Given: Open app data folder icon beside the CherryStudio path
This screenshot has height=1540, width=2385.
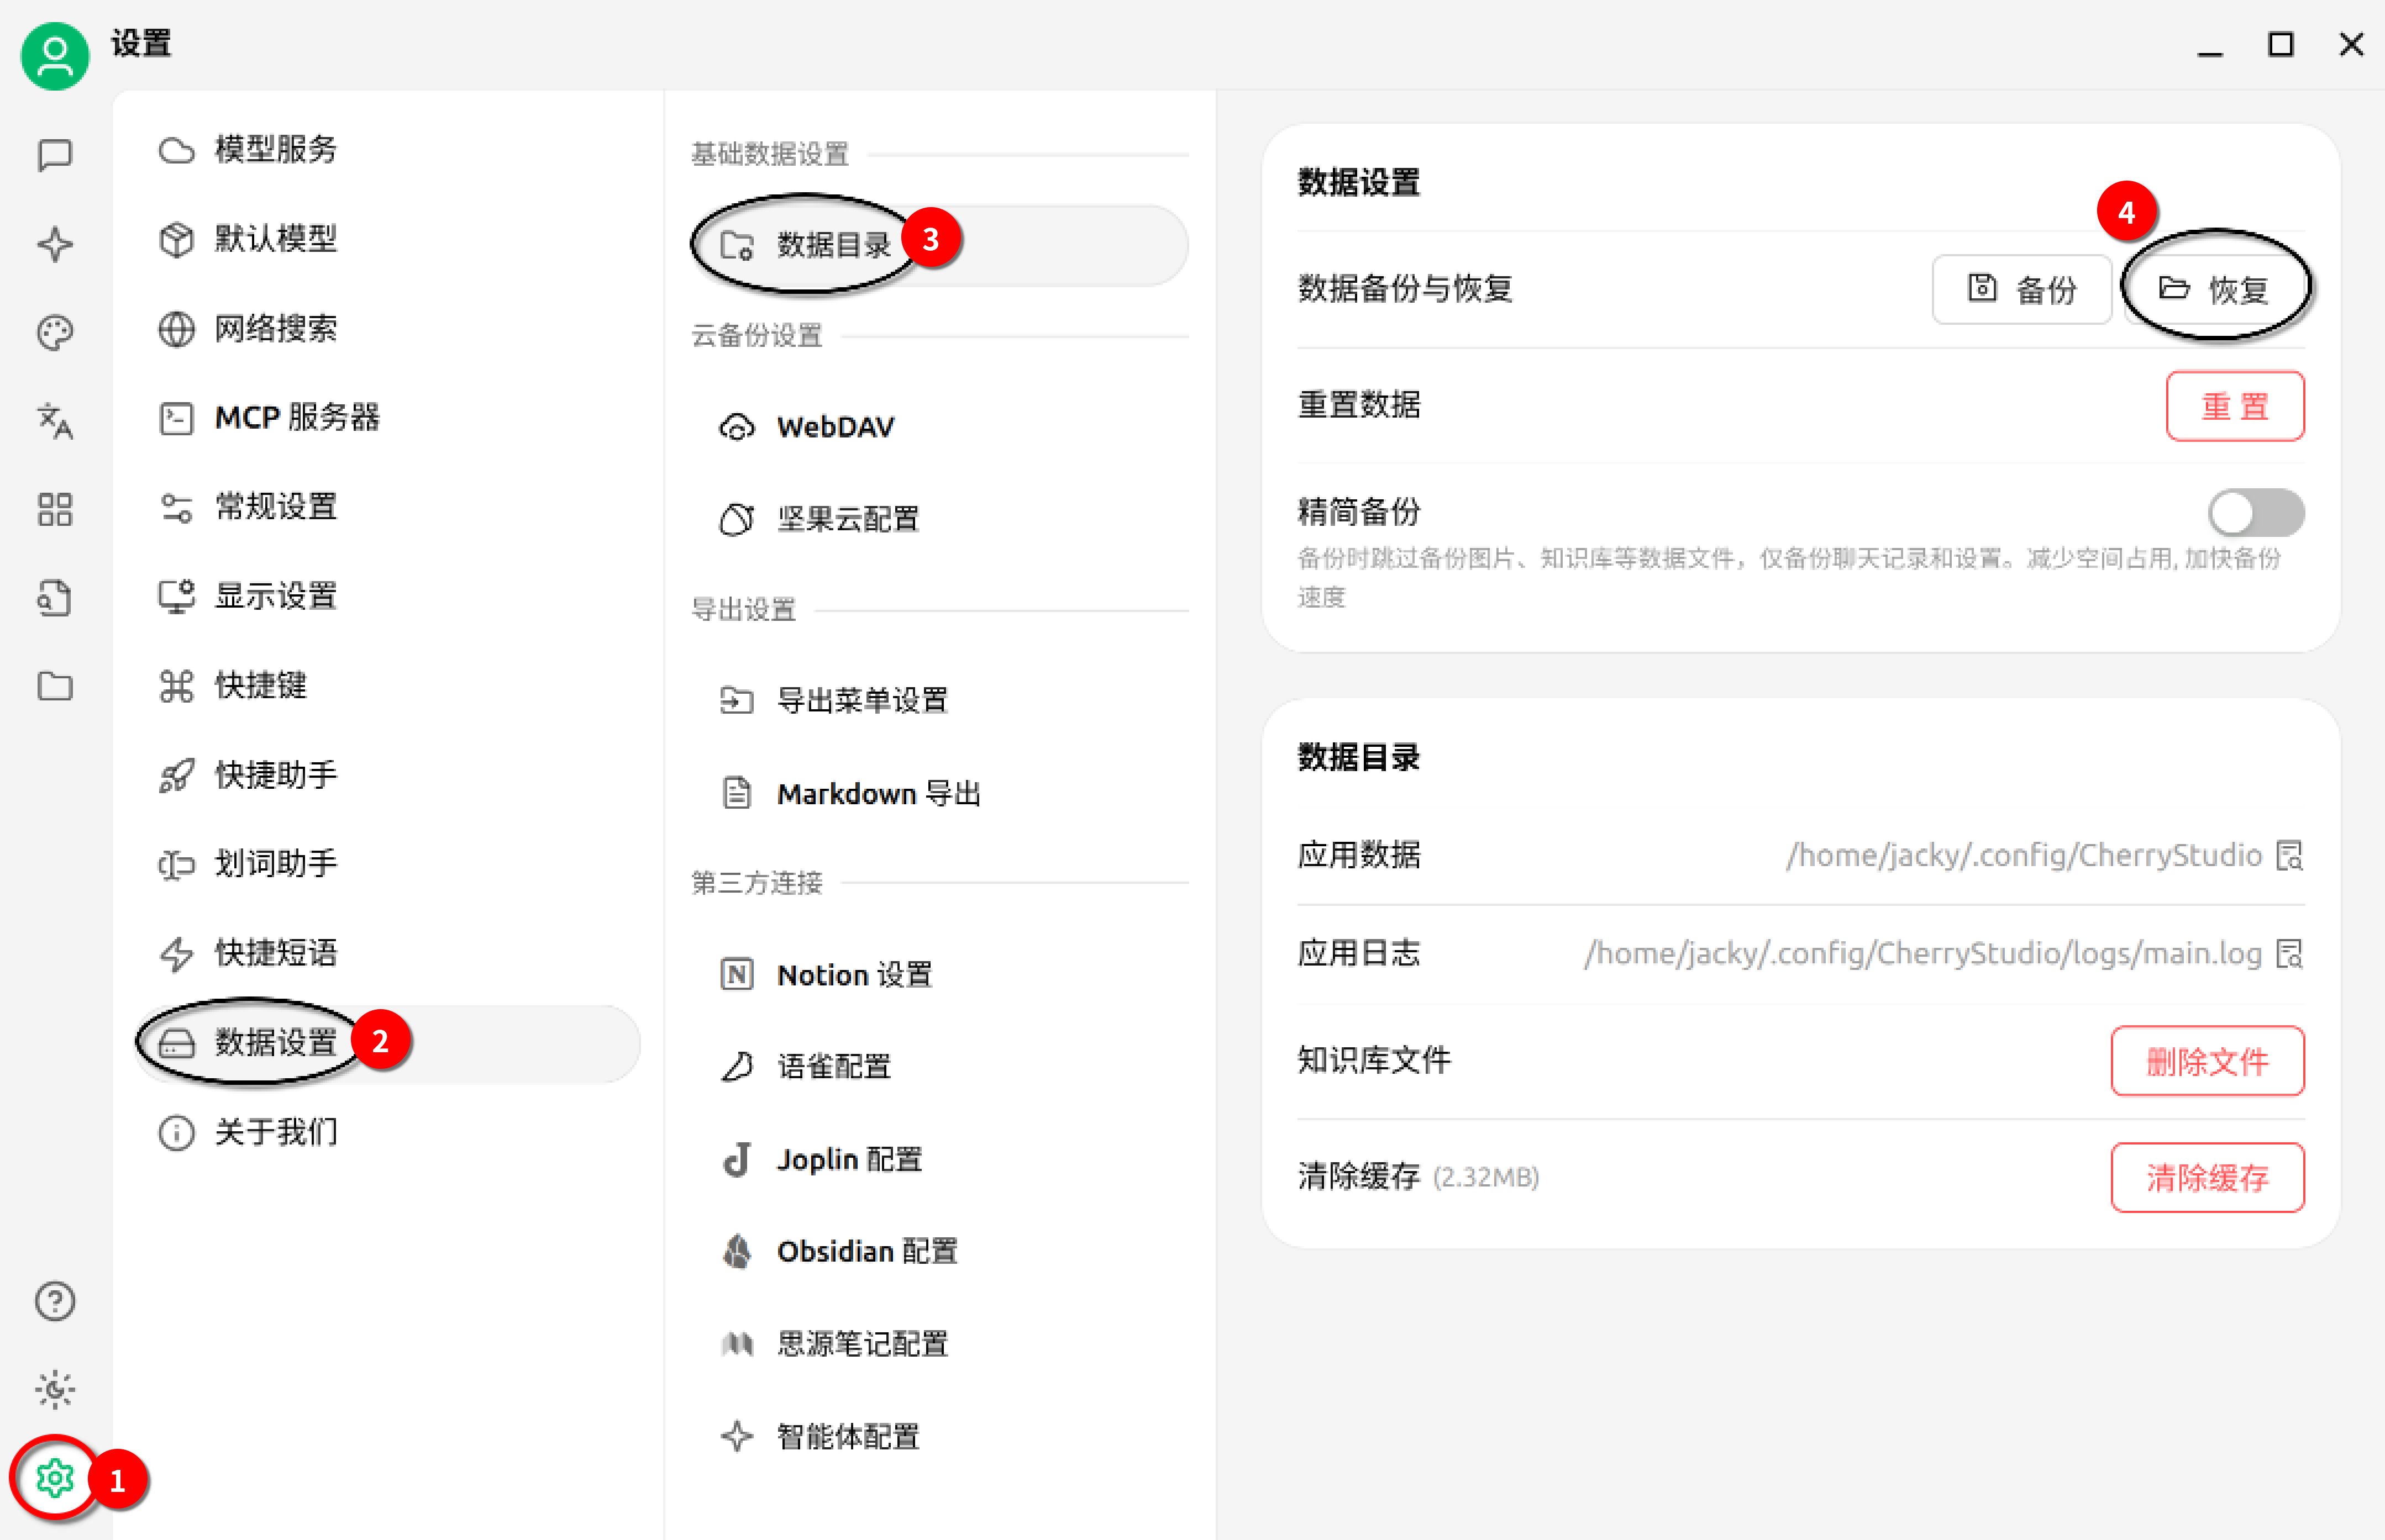Looking at the screenshot, I should pos(2290,855).
